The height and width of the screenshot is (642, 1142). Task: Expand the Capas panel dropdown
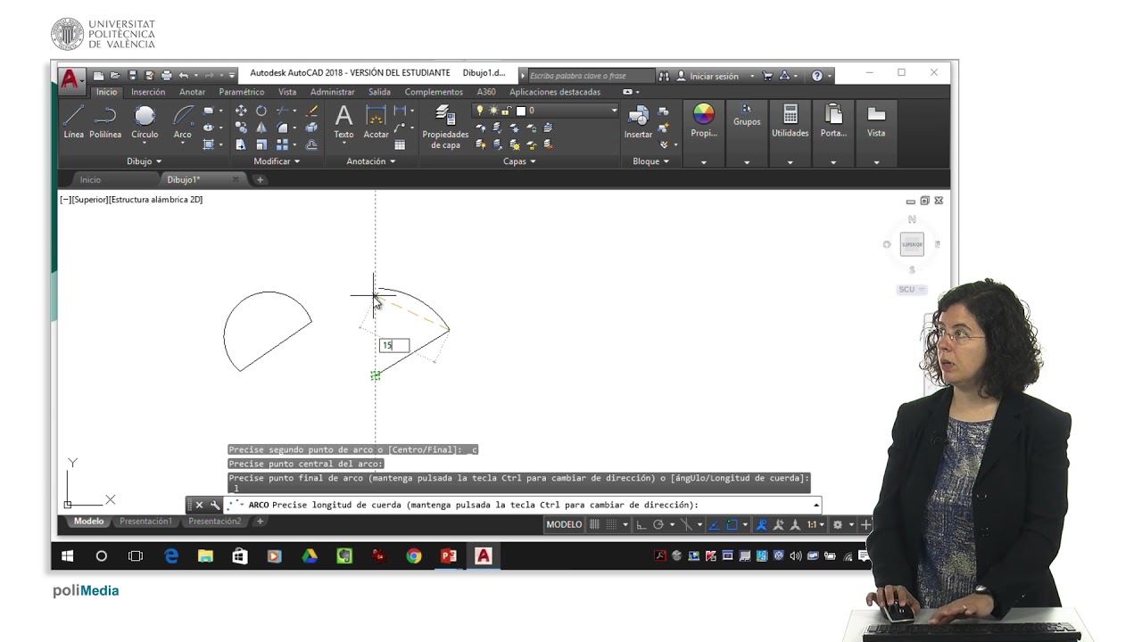519,161
